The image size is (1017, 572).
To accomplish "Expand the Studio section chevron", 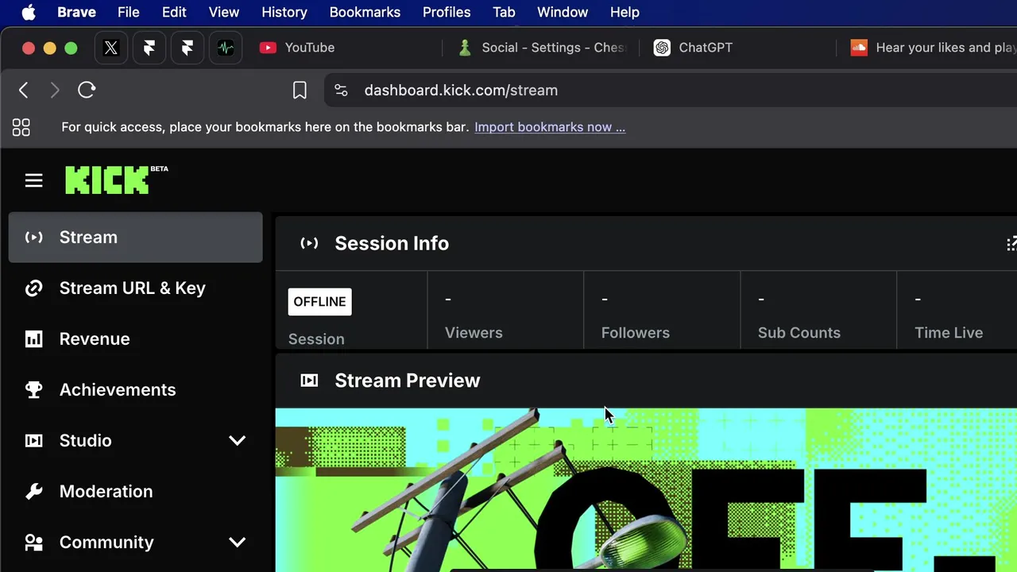I will pos(237,440).
